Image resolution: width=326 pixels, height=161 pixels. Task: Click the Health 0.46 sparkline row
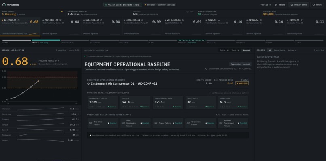tap(40, 140)
